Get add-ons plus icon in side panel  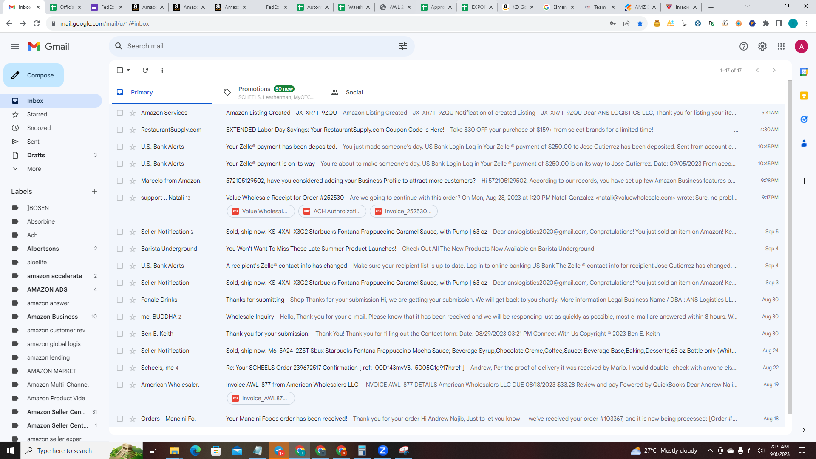804,181
